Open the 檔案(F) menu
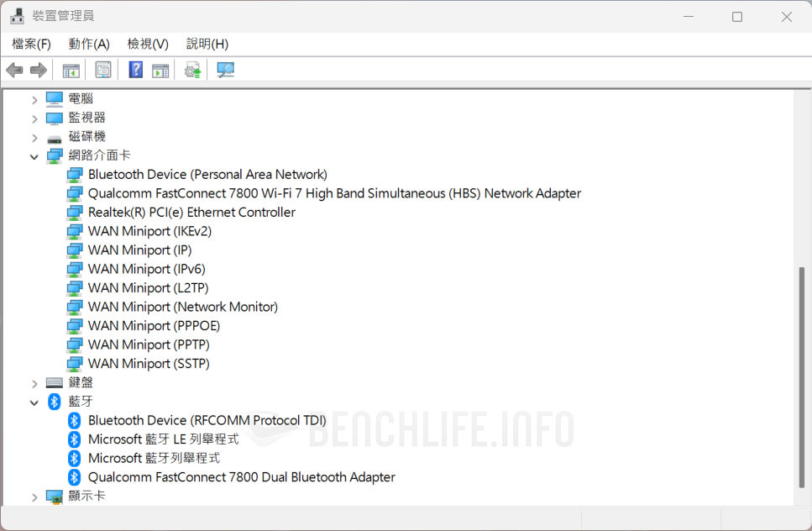This screenshot has height=531, width=812. pos(31,44)
